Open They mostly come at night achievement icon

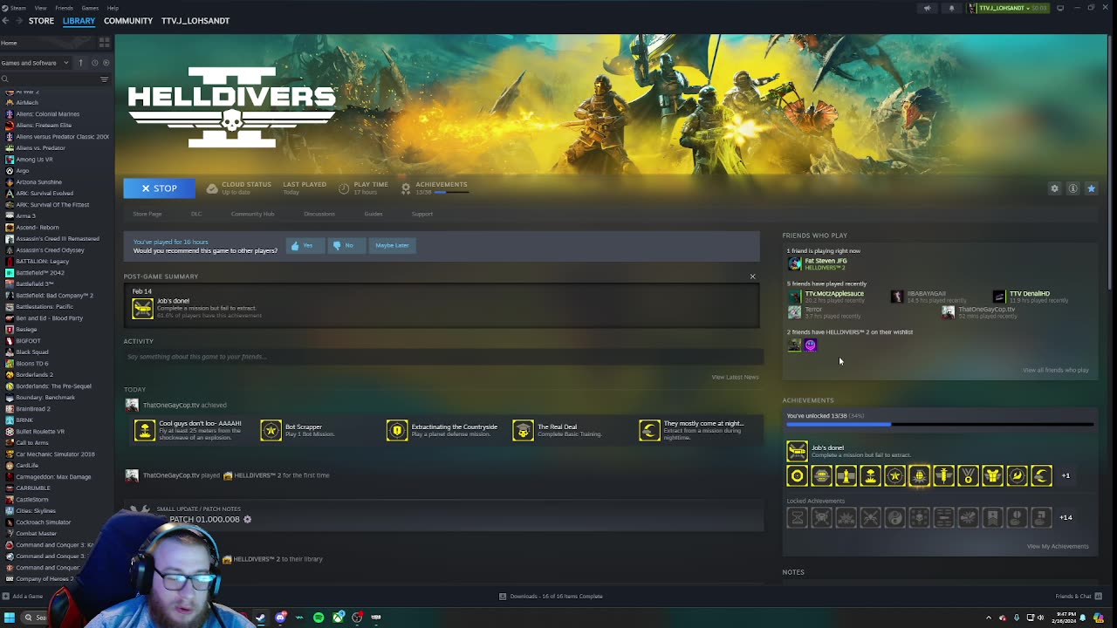click(x=649, y=430)
